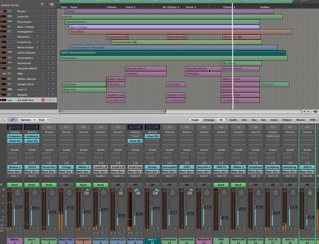The image size is (319, 244).
Task: Switch mixer to Single view
Action: 195,120
